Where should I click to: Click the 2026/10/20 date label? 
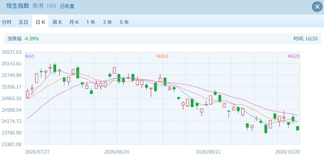coord(287,152)
